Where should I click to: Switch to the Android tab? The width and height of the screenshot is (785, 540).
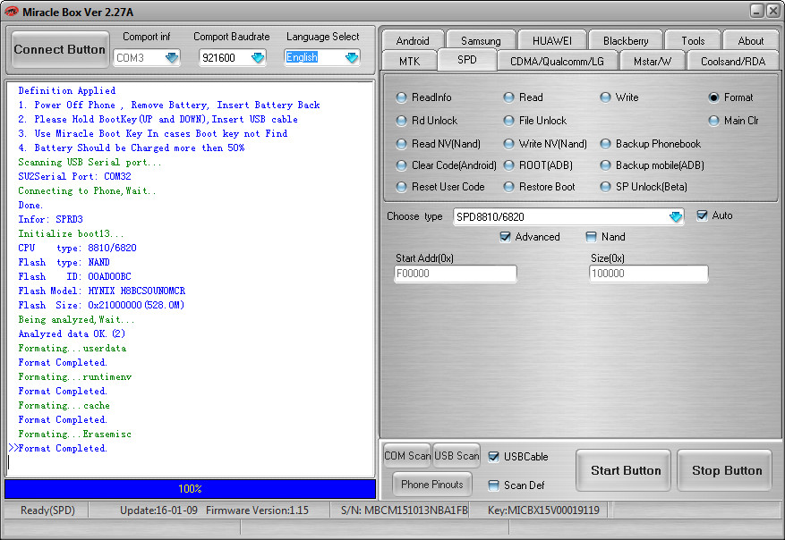point(413,40)
